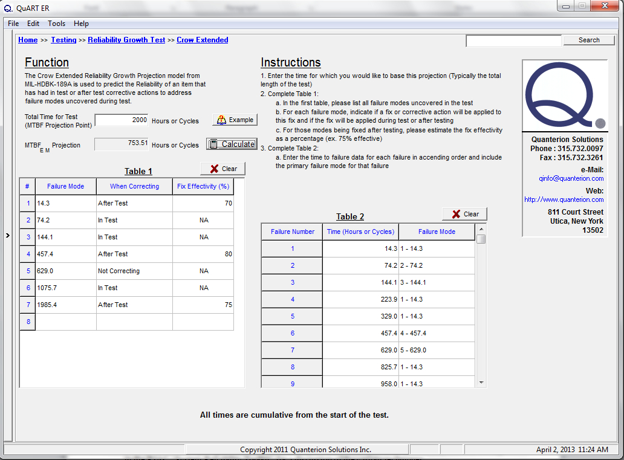Screen dimensions: 624x460
Task: Open the Tools menu
Action: [x=57, y=24]
